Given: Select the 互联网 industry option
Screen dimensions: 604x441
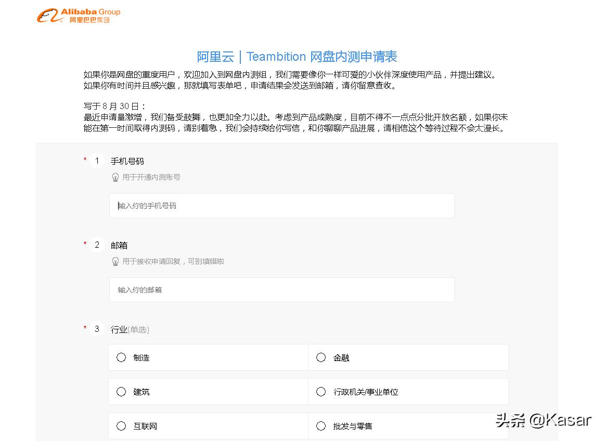Looking at the screenshot, I should 121,426.
